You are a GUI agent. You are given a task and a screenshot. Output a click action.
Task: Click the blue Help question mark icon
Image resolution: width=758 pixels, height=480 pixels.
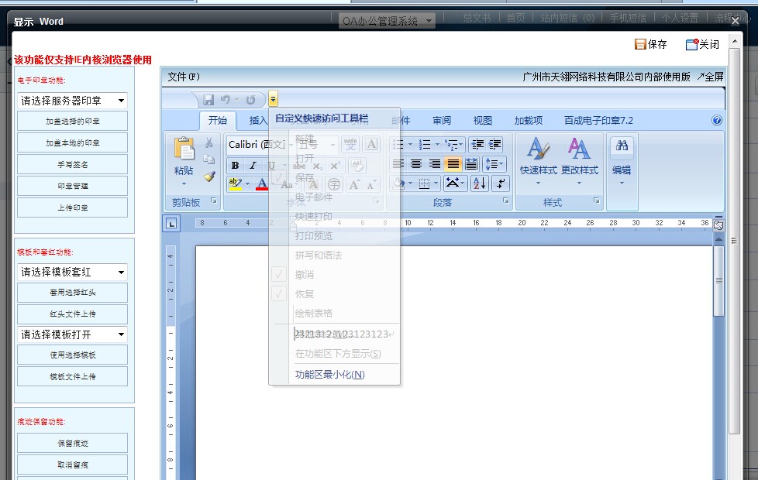pyautogui.click(x=717, y=120)
